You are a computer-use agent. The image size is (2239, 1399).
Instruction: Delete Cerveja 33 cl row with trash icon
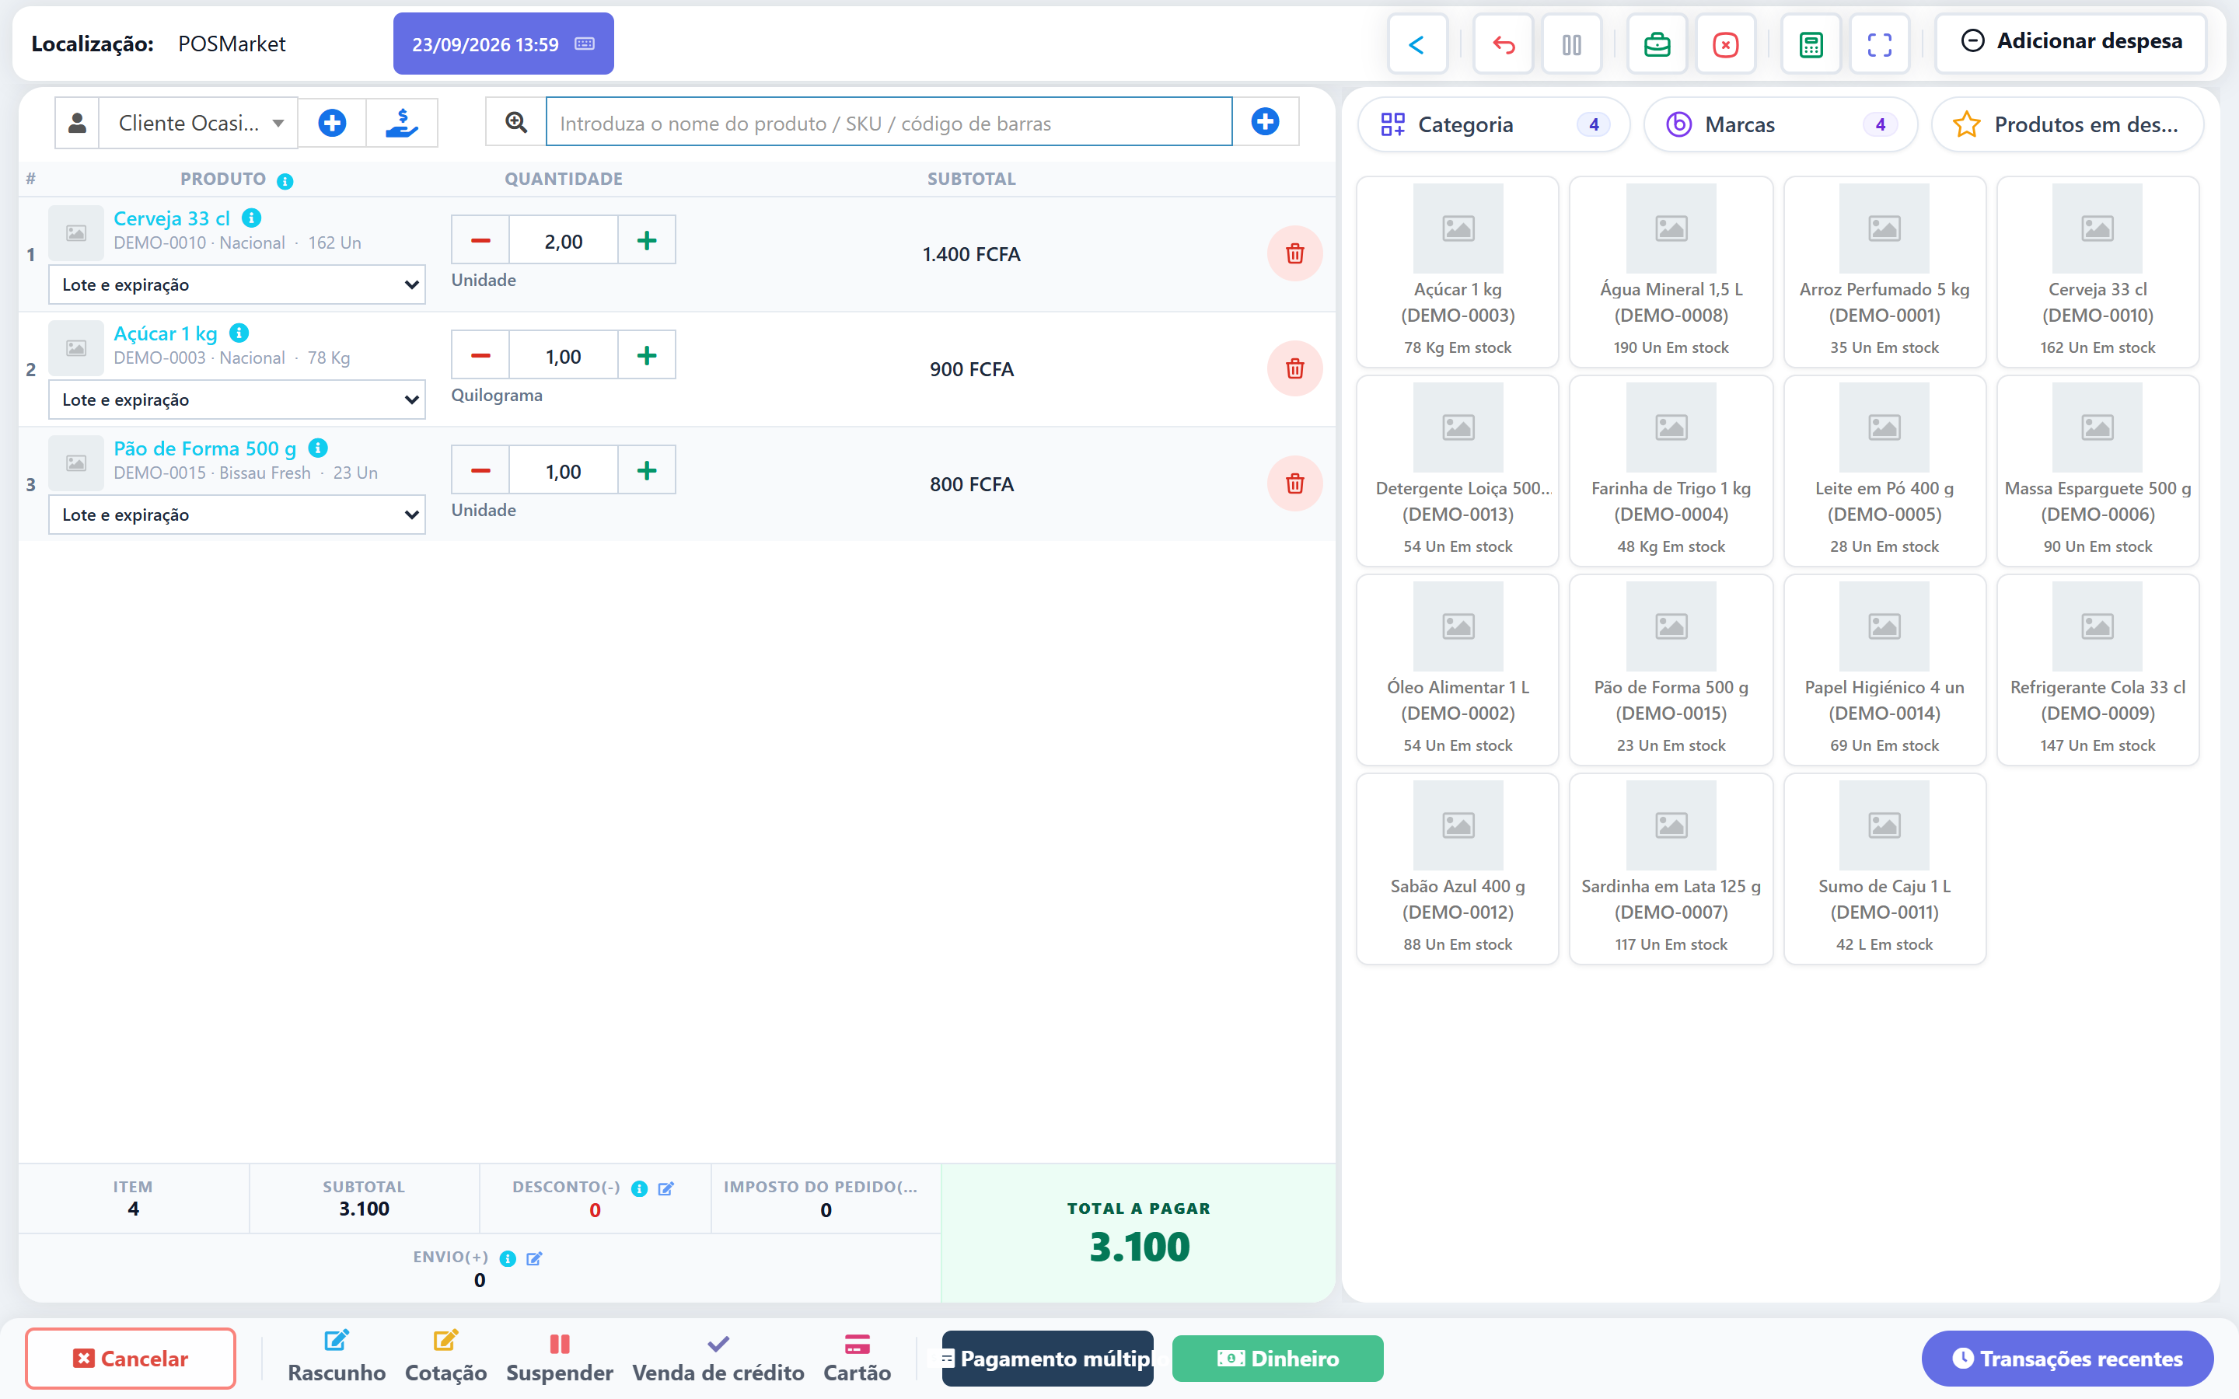click(x=1294, y=253)
